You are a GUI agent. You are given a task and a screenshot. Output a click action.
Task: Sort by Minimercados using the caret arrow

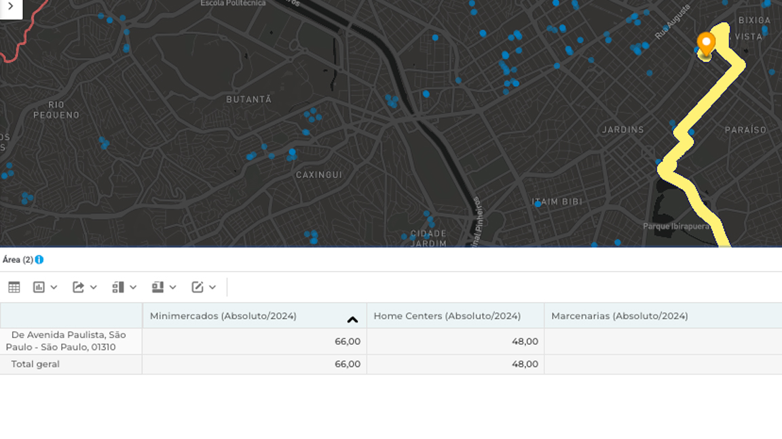[352, 320]
